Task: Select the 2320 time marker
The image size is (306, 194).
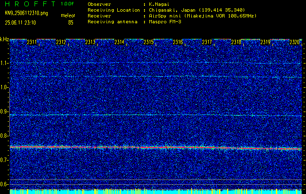Action: tap(294, 42)
